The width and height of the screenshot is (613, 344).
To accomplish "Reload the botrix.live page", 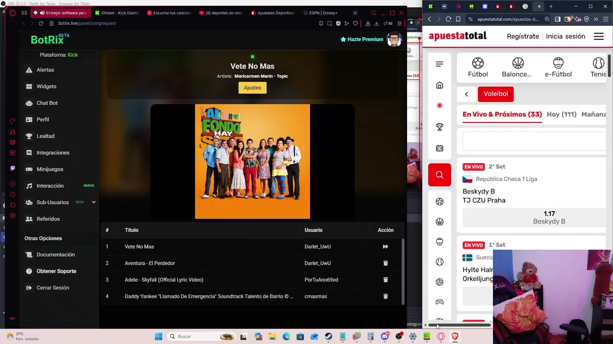I will tap(41, 23).
